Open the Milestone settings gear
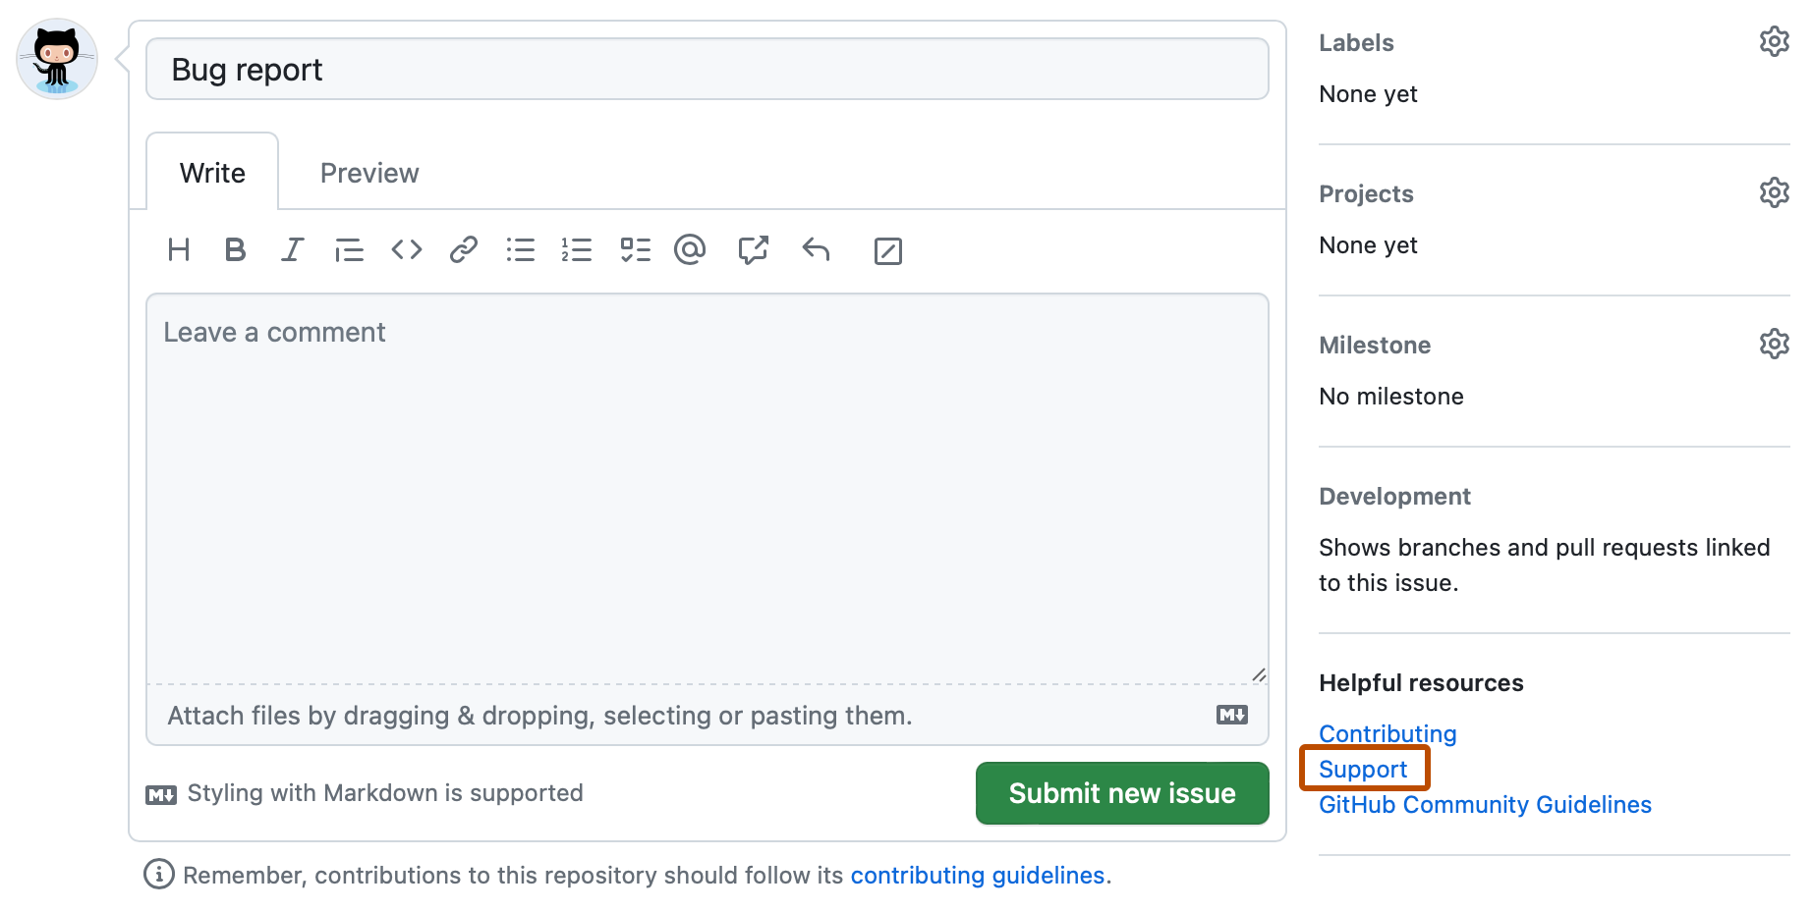Viewport: 1812px width, 911px height. pos(1775,344)
